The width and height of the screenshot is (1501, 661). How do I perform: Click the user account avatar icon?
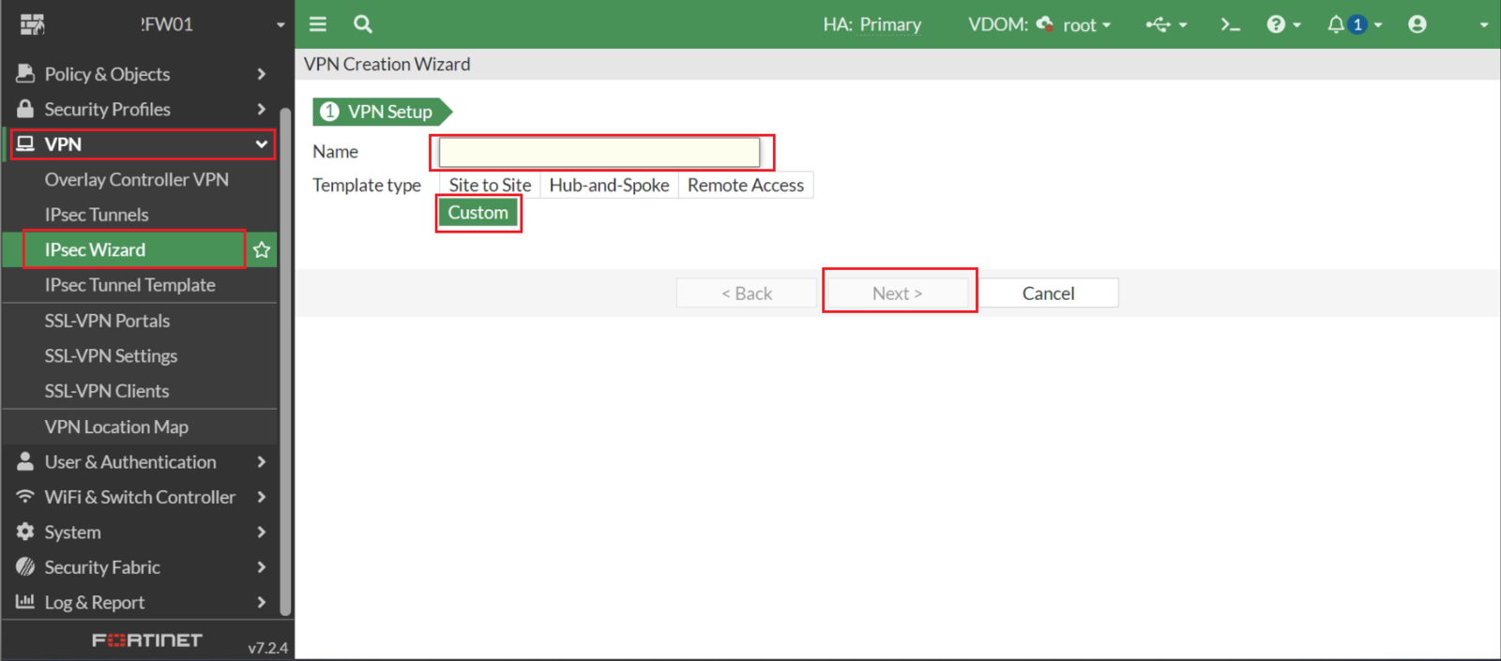point(1417,24)
